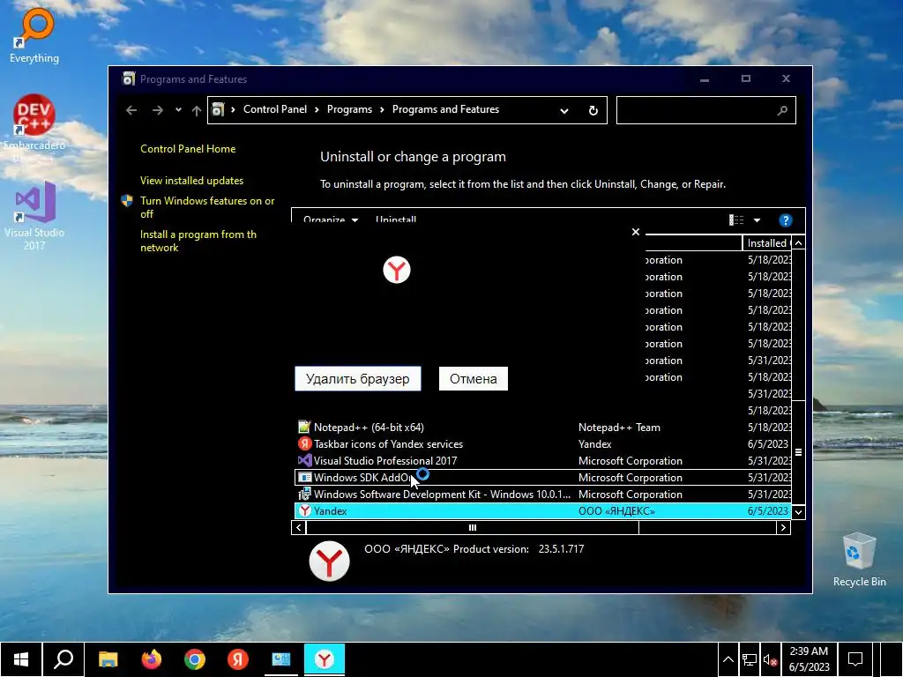
Task: Change the view layout icon
Action: pos(736,219)
